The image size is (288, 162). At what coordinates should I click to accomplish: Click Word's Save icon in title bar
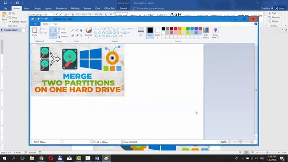click(x=5, y=3)
